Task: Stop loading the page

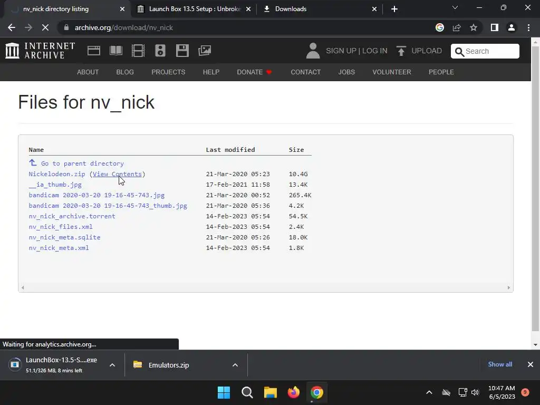Action: pyautogui.click(x=45, y=27)
